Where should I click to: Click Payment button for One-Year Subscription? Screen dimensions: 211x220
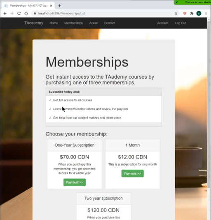point(75,183)
